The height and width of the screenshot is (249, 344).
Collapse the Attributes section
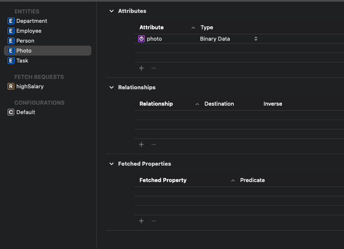tap(111, 11)
